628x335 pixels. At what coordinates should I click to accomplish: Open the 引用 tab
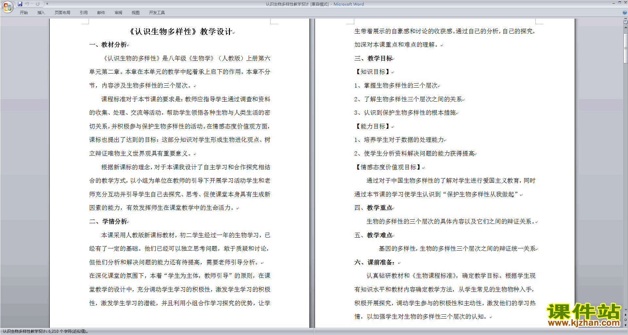pos(83,12)
